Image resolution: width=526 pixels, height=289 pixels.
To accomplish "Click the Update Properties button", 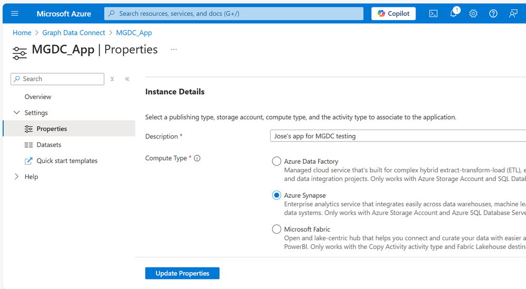I will click(x=182, y=273).
